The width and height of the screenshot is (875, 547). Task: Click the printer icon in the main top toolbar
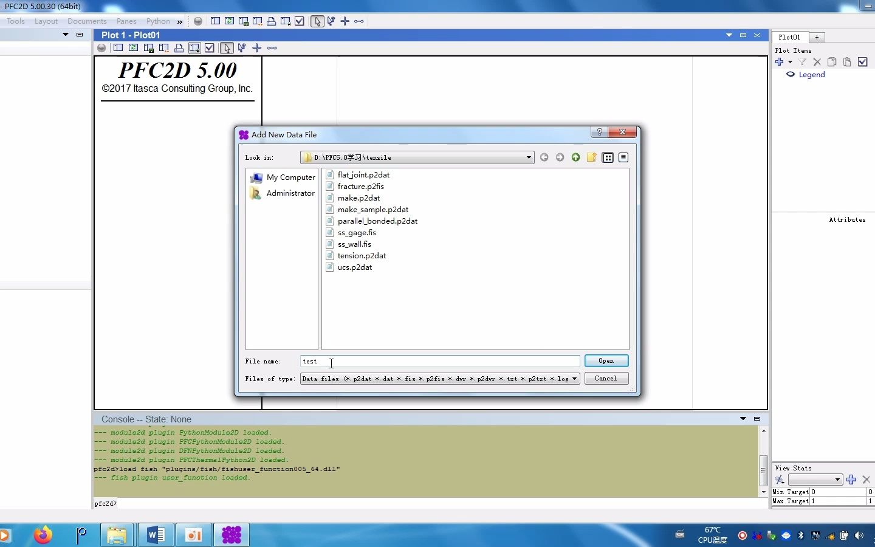pos(271,21)
